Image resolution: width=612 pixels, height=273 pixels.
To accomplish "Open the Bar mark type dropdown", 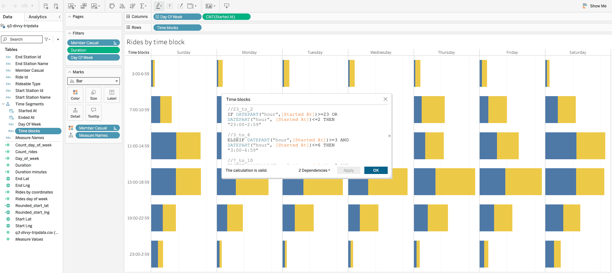I will point(94,81).
